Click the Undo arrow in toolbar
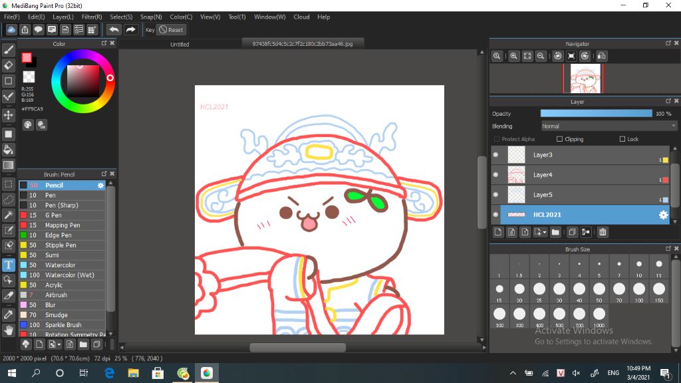This screenshot has width=681, height=383. [x=114, y=29]
